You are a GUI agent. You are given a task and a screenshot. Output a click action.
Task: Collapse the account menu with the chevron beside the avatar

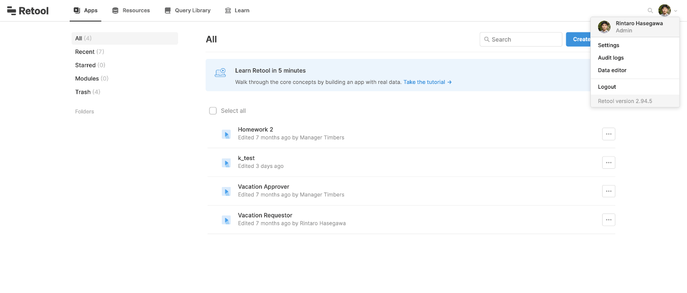(x=676, y=11)
